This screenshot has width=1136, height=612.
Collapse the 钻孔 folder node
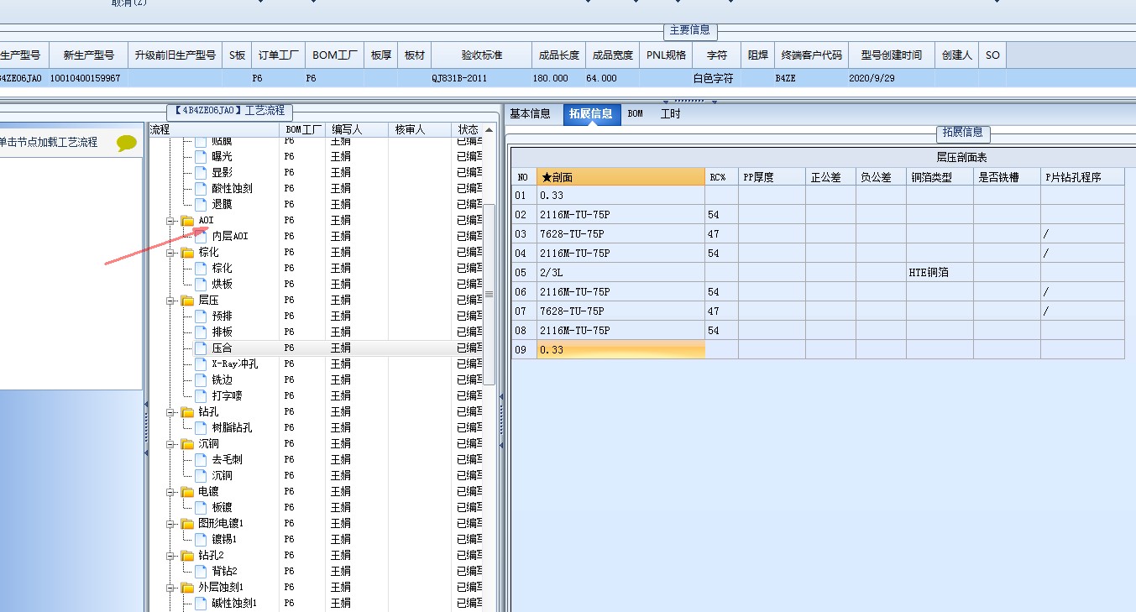click(x=171, y=412)
